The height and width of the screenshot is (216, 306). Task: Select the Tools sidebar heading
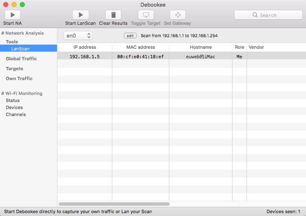click(x=12, y=42)
